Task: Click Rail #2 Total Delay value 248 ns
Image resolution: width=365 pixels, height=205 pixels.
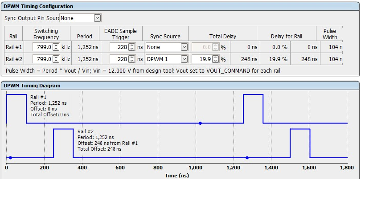Action: (x=249, y=59)
